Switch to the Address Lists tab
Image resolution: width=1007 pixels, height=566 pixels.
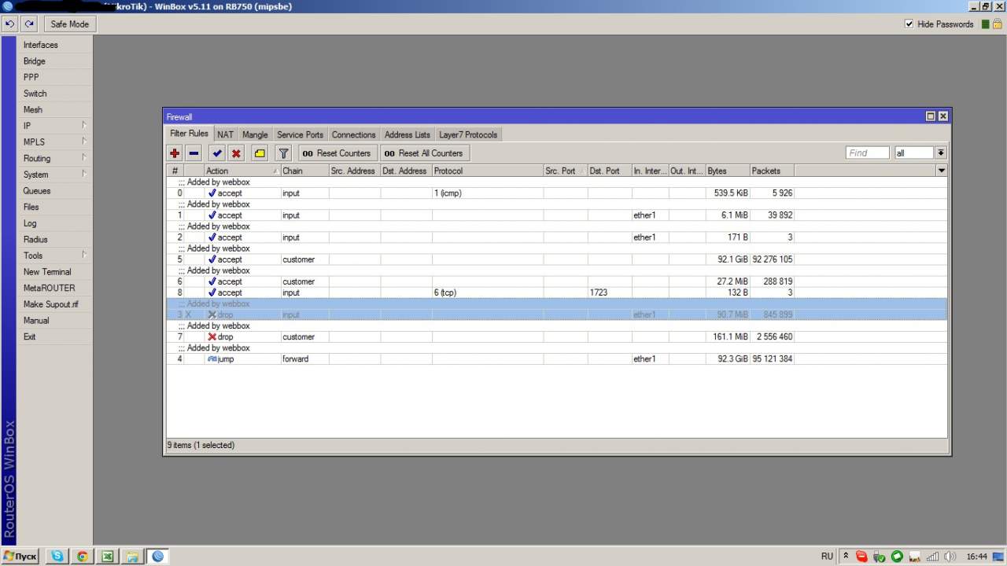click(x=408, y=134)
